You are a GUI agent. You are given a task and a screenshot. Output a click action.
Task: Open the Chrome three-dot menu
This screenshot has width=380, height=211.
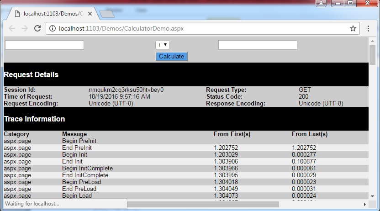click(369, 28)
